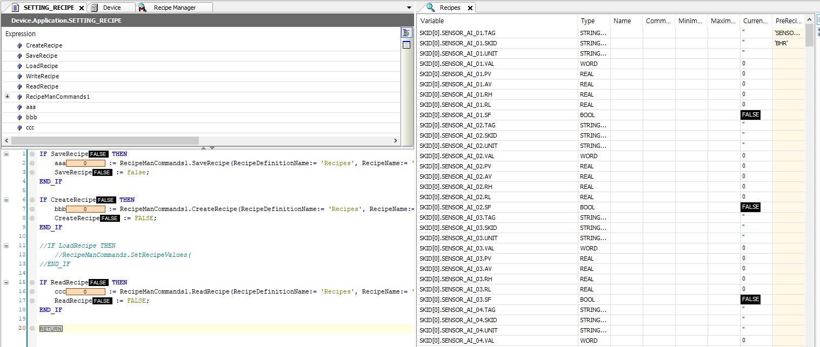Switch to tabular declaration view

pyautogui.click(x=406, y=44)
